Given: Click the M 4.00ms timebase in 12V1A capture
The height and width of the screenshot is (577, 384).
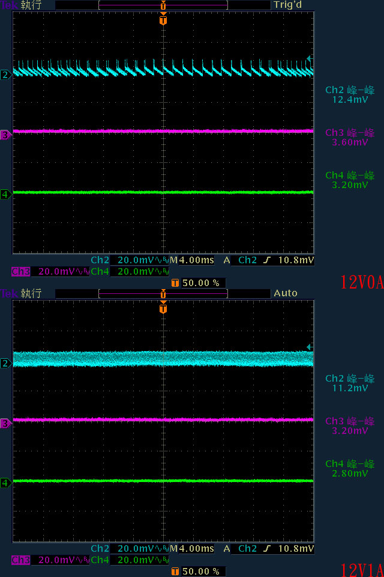Looking at the screenshot, I should tap(192, 549).
